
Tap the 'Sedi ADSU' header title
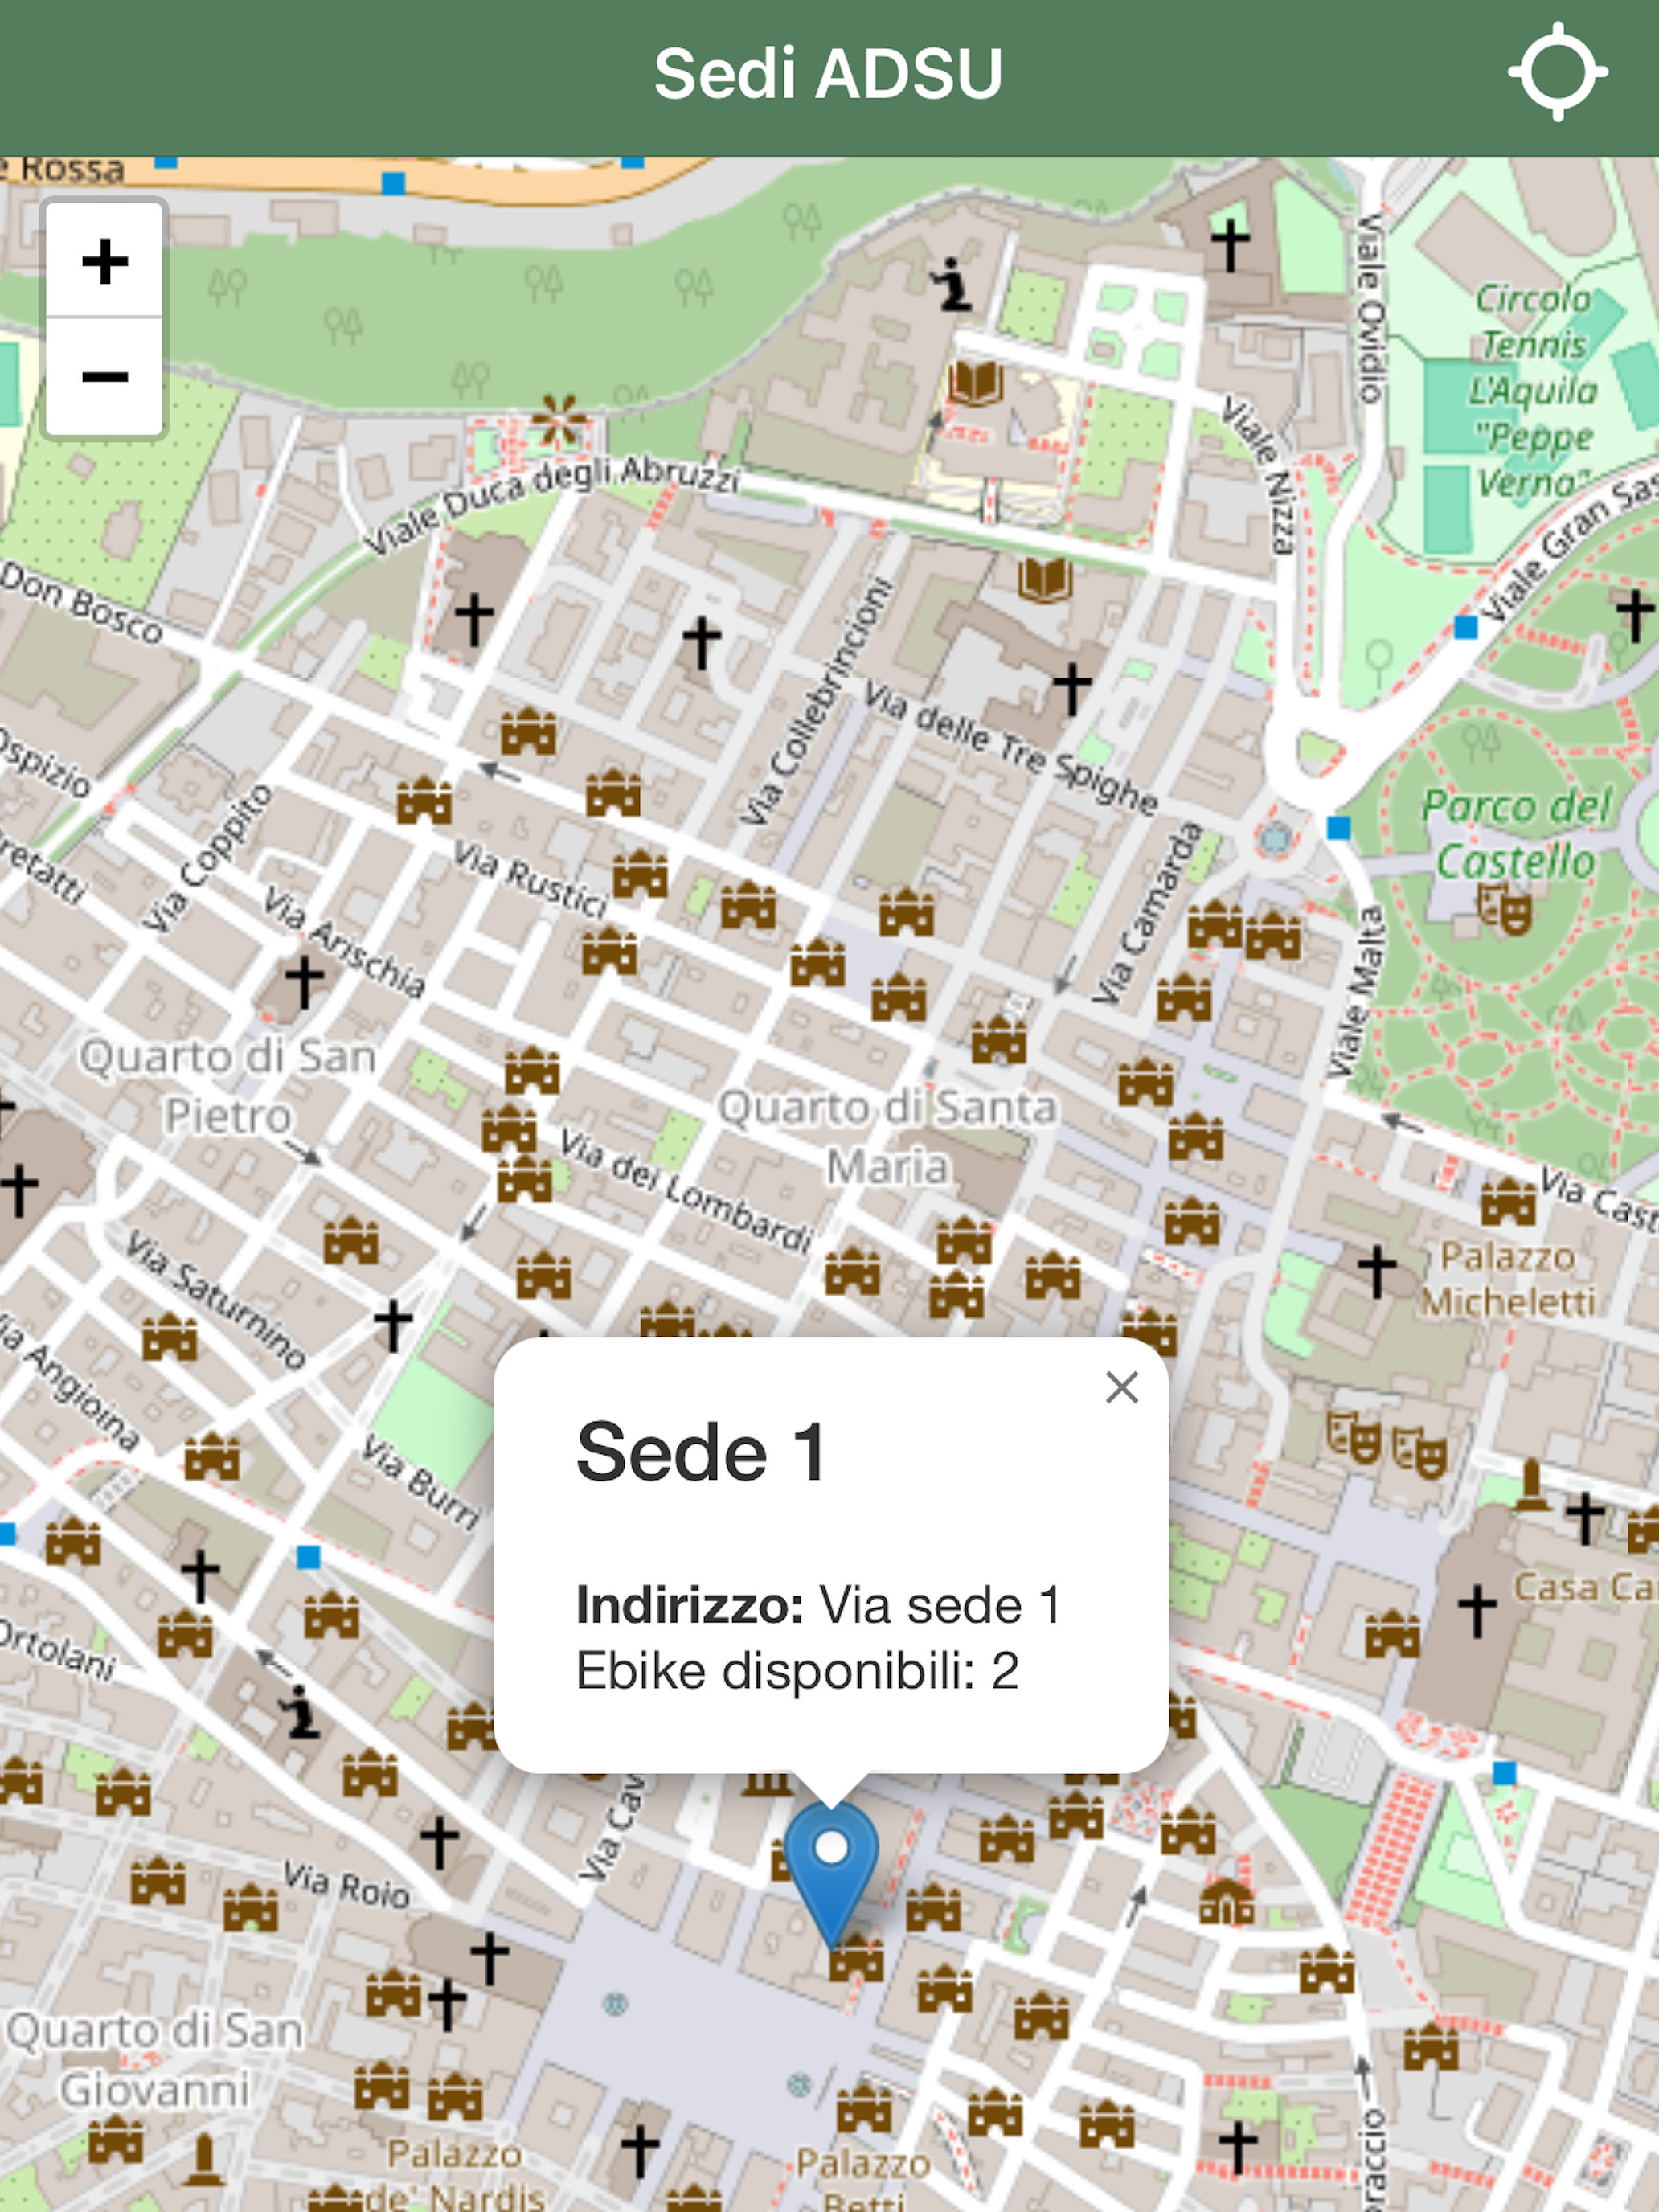[828, 74]
